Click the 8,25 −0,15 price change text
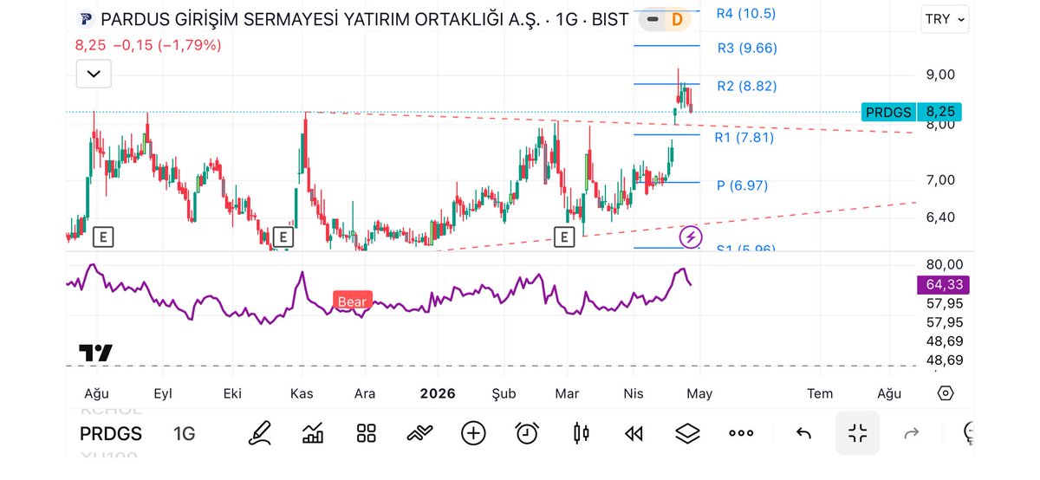 pos(148,44)
